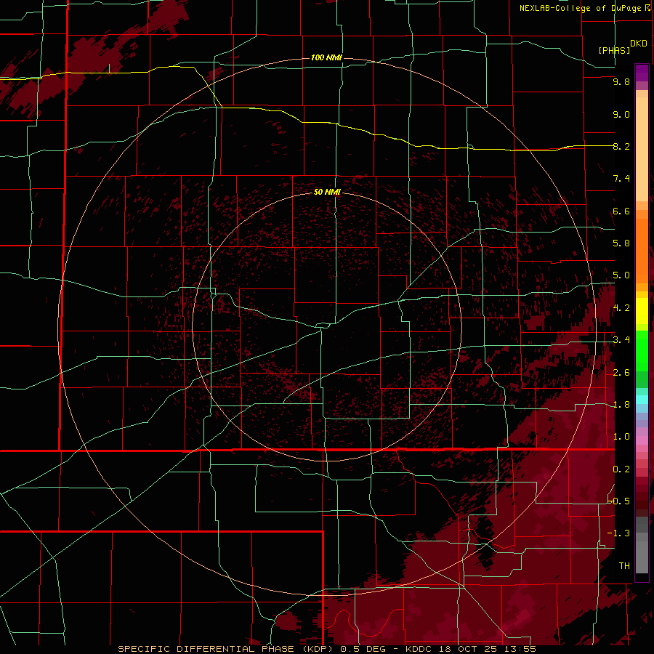Screen dimensions: 654x654
Task: Click the 9.0 scale value
Action: 621,114
